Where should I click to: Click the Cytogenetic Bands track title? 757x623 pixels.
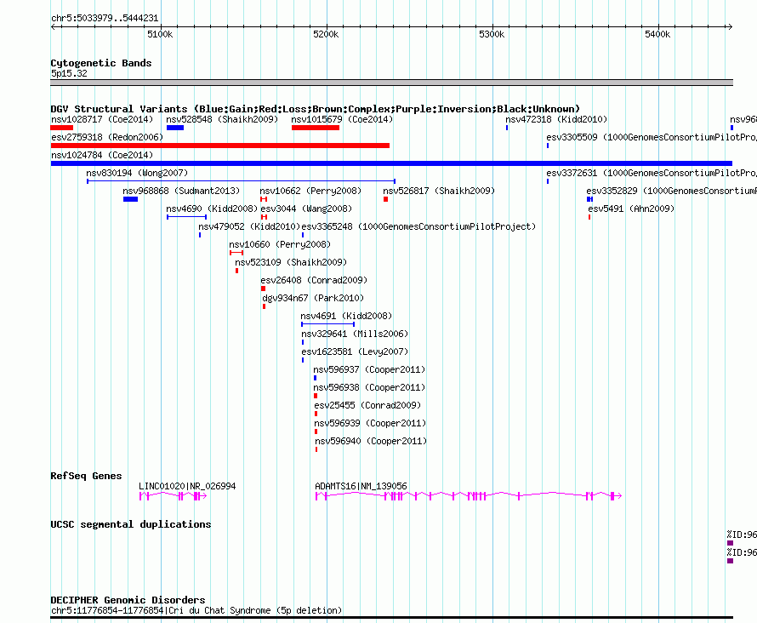(x=101, y=63)
